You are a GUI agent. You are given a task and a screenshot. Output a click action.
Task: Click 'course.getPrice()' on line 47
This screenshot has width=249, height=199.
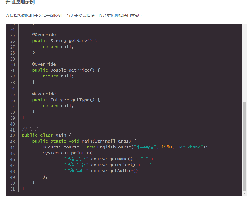[x=113, y=165]
